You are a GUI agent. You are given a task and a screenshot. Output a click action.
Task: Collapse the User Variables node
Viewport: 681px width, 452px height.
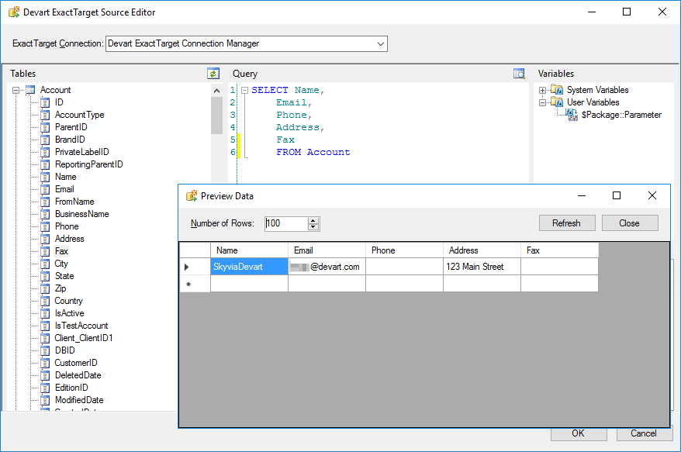541,102
